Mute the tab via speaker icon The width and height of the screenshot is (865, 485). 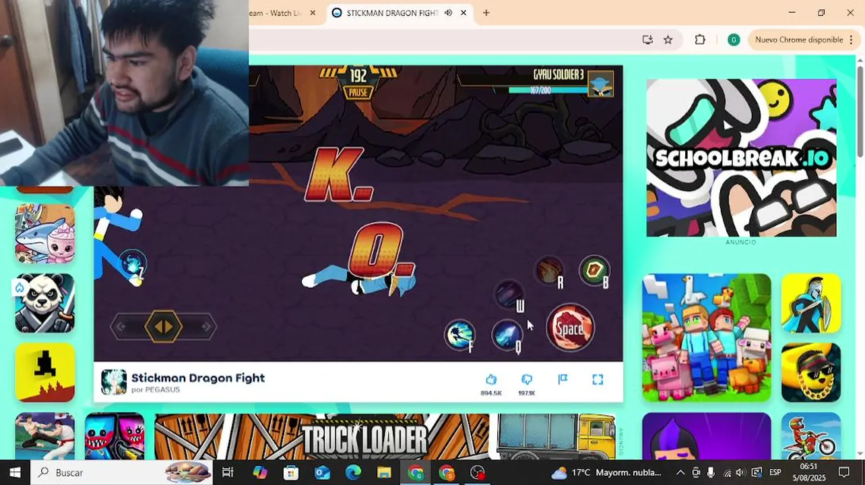pos(448,13)
